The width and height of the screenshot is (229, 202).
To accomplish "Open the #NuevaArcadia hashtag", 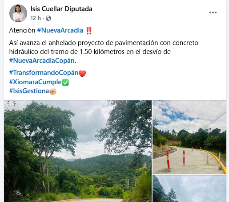I will tap(60, 30).
